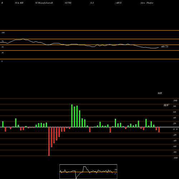Click the 13.97 MR value label
The width and height of the screenshot is (179, 179).
tap(166, 105)
